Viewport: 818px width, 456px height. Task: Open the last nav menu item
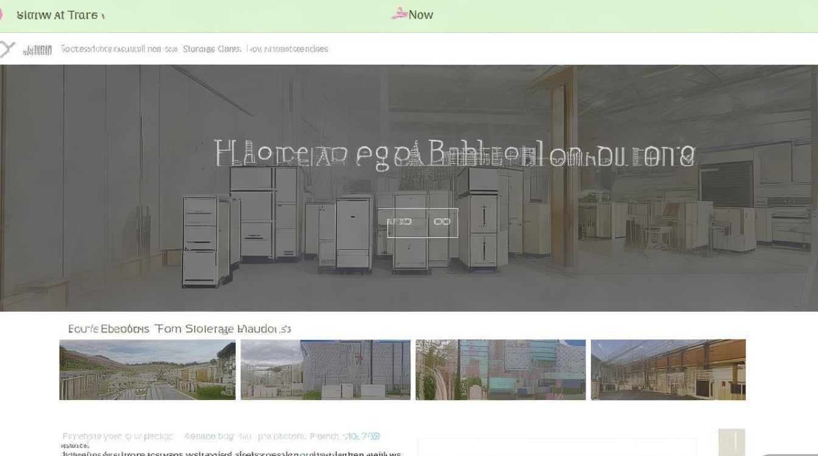tap(288, 49)
